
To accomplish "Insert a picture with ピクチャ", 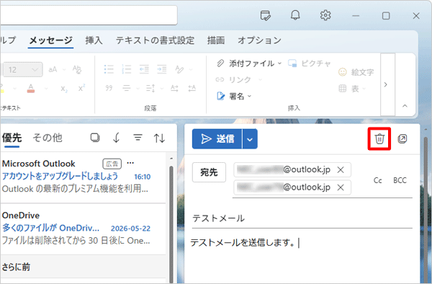I will click(309, 63).
